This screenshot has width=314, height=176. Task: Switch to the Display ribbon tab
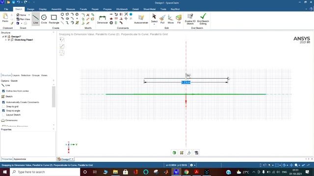click(43, 9)
